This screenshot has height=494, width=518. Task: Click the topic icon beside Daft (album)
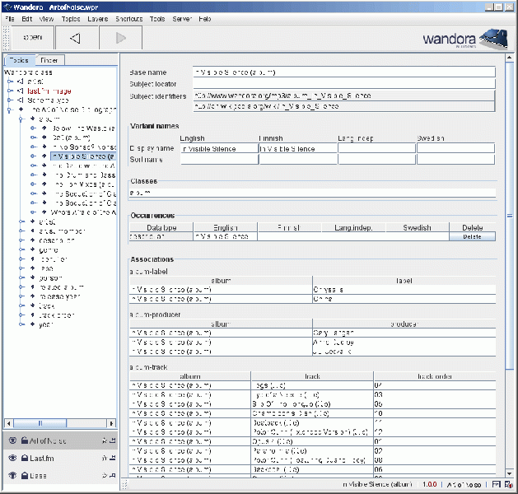pyautogui.click(x=45, y=137)
